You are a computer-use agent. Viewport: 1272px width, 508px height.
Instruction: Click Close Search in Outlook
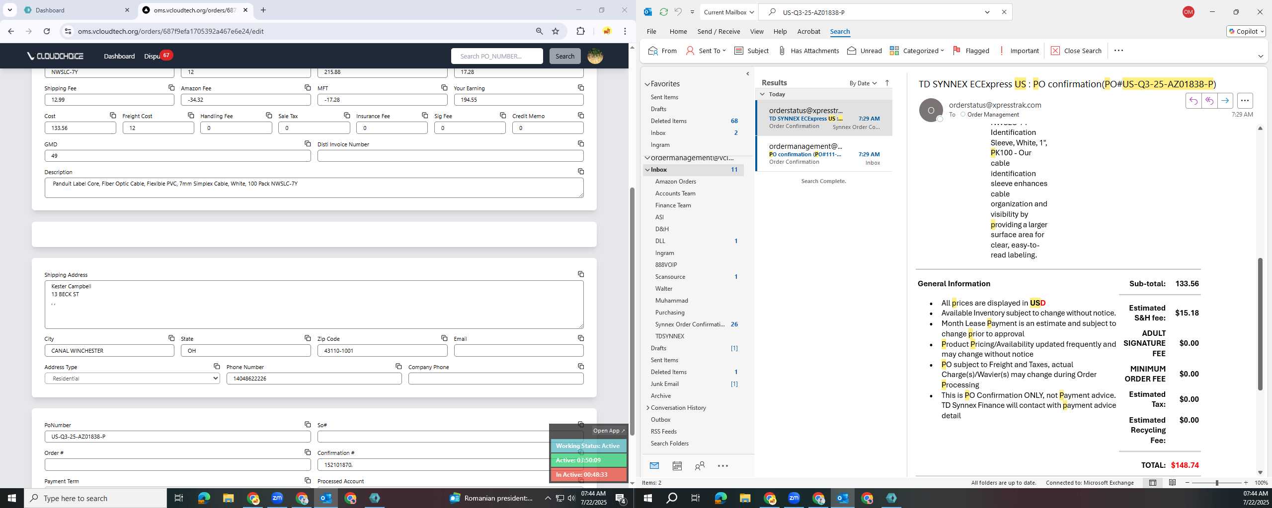point(1076,51)
